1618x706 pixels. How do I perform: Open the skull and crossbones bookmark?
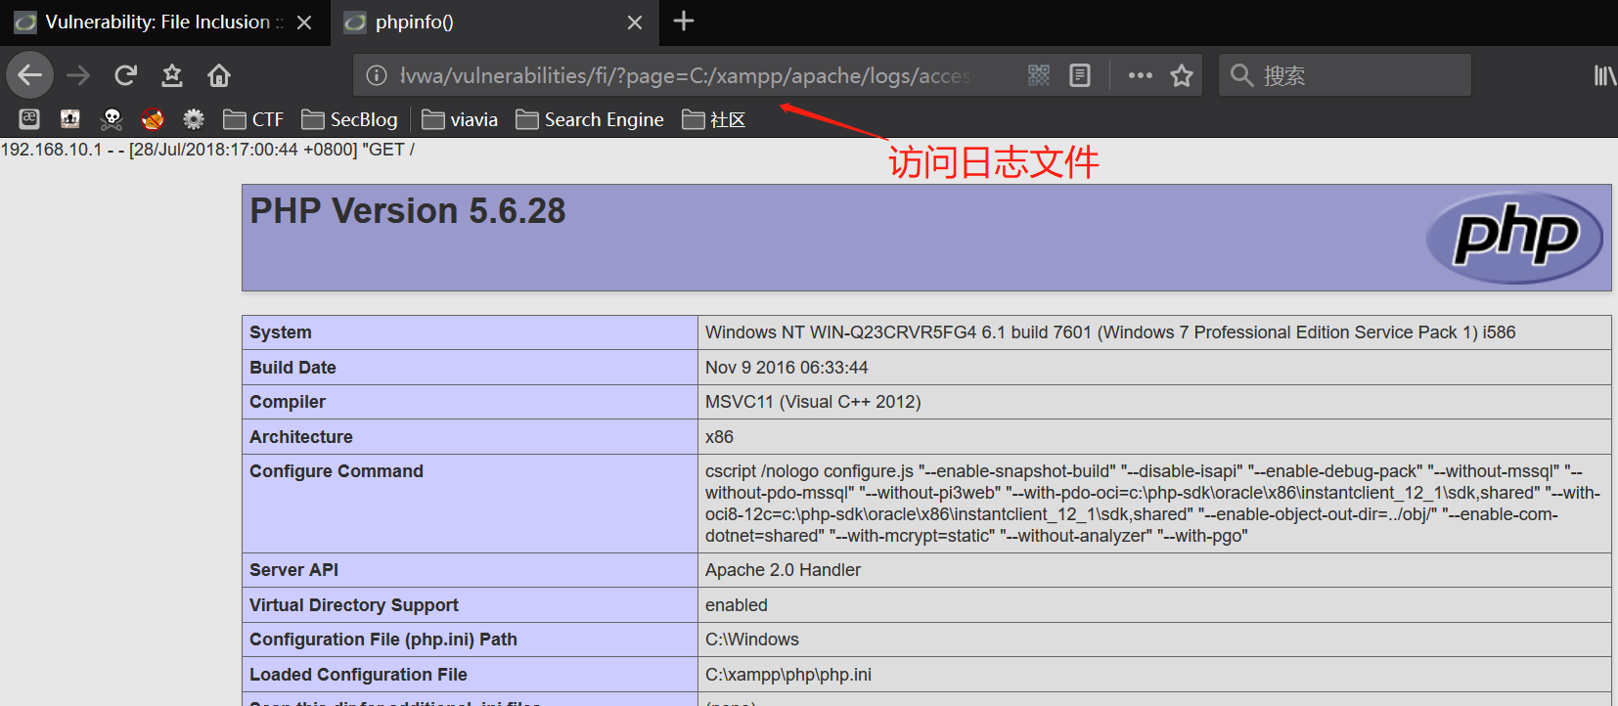coord(112,119)
